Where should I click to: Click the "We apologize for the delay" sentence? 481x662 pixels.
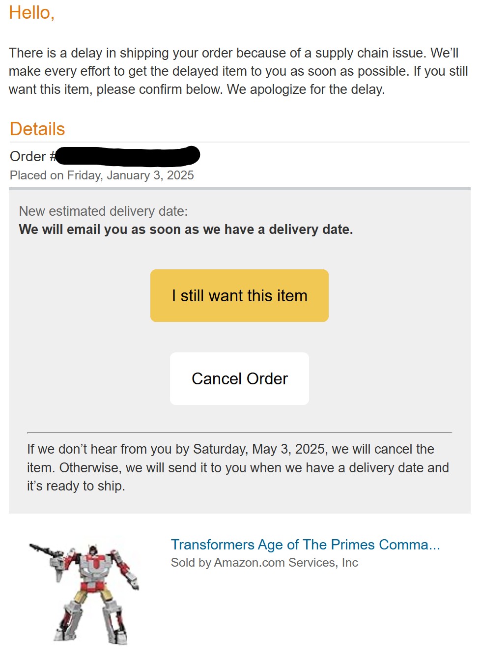306,89
